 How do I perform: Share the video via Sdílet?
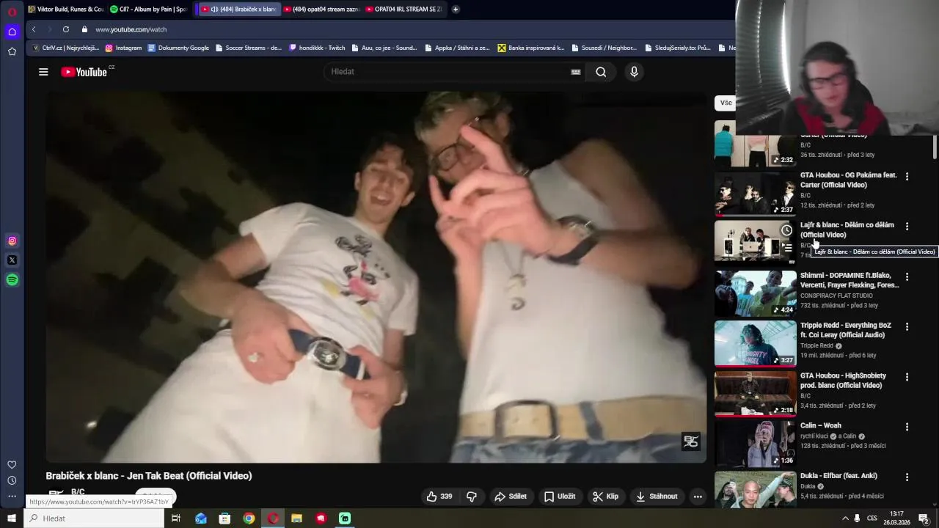pos(511,496)
